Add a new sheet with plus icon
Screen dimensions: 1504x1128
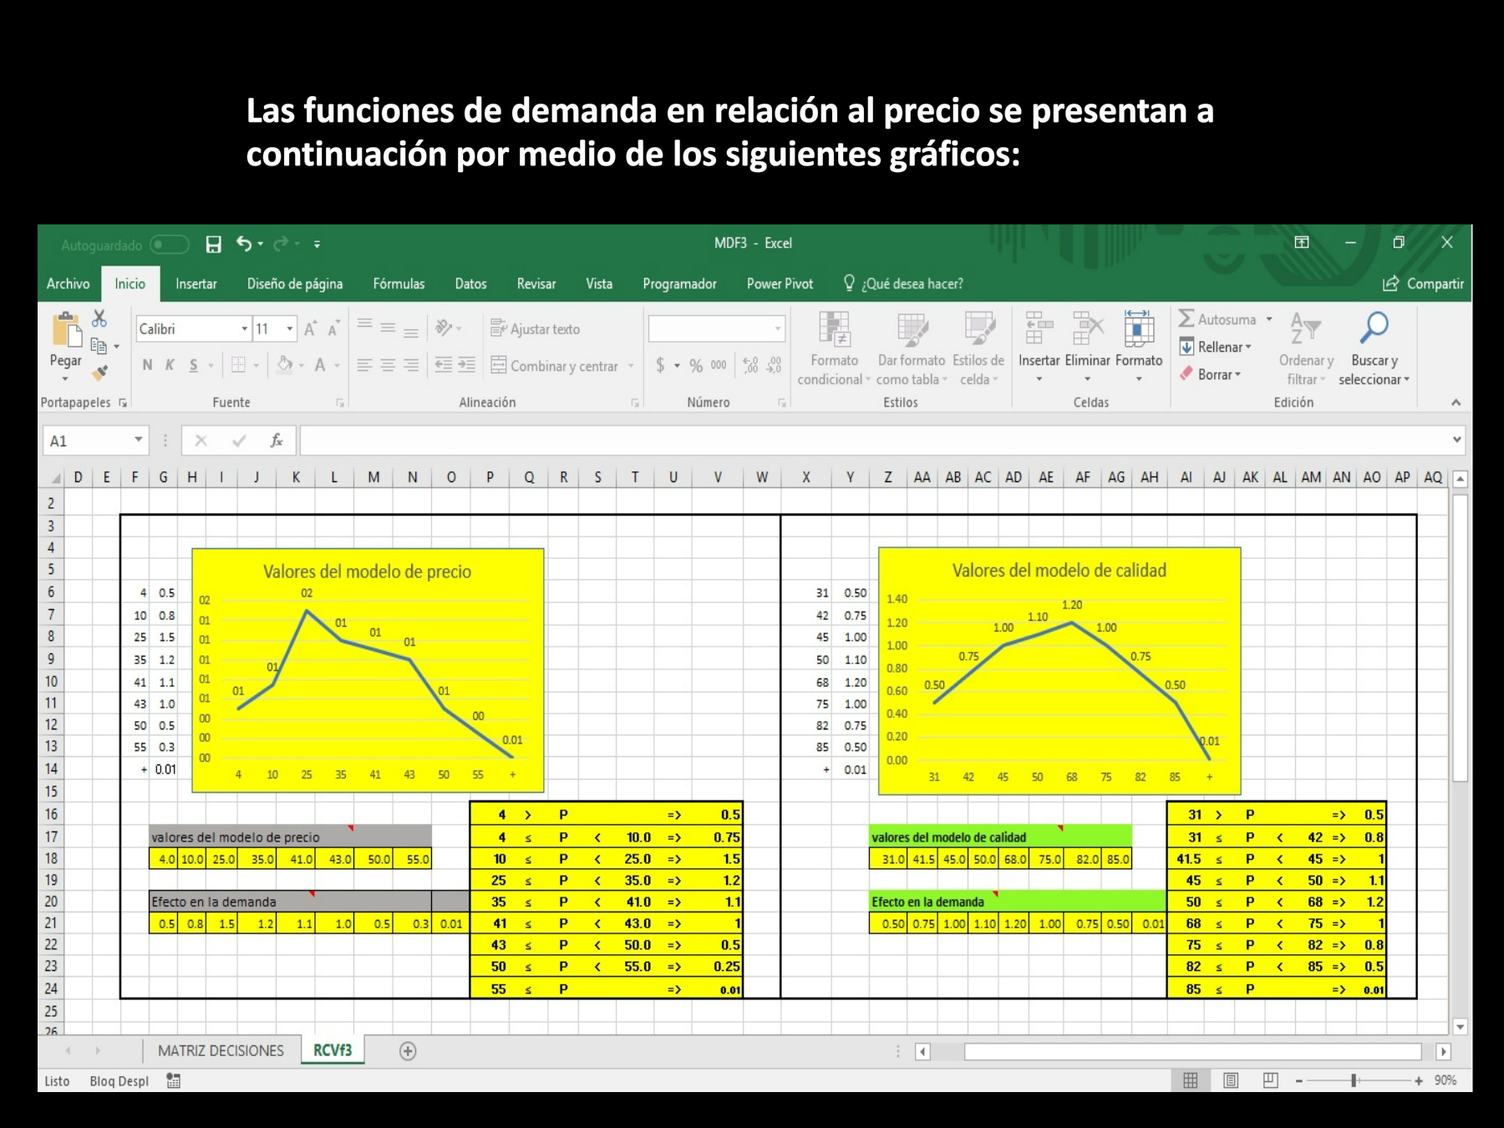(x=408, y=1051)
